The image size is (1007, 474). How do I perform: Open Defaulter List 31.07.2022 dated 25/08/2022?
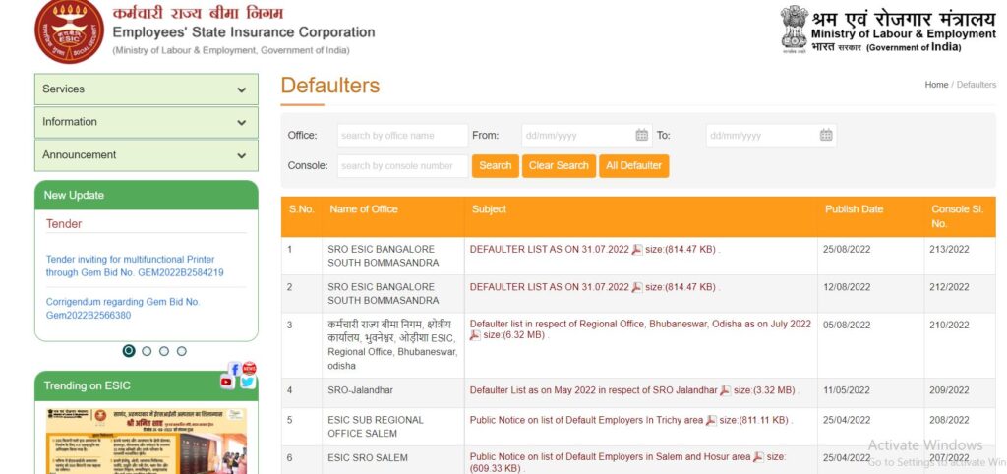pos(549,250)
